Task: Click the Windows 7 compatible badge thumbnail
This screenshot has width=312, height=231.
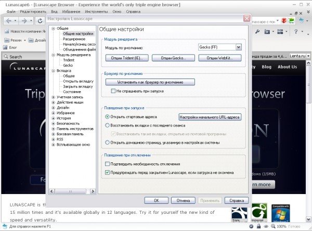Action: pyautogui.click(x=281, y=213)
